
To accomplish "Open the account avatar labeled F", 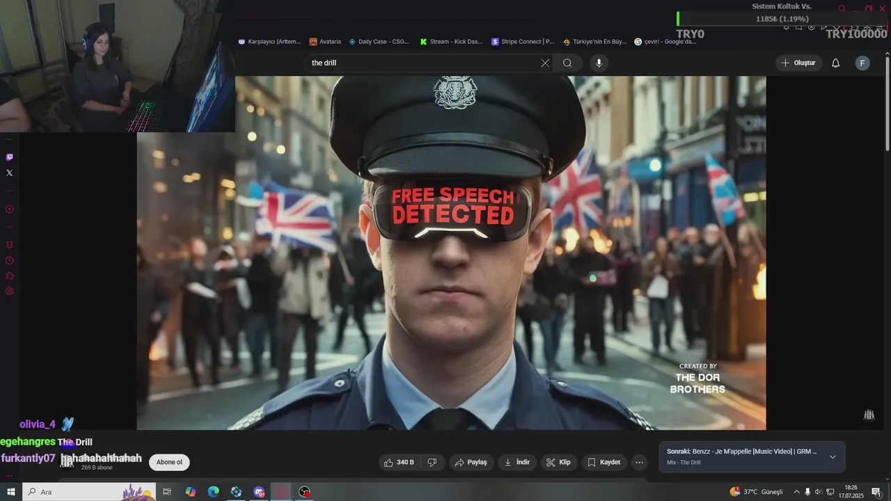I will 862,63.
